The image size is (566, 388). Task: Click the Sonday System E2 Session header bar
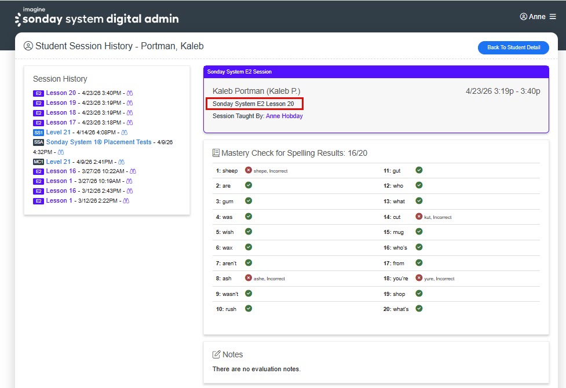coord(376,72)
